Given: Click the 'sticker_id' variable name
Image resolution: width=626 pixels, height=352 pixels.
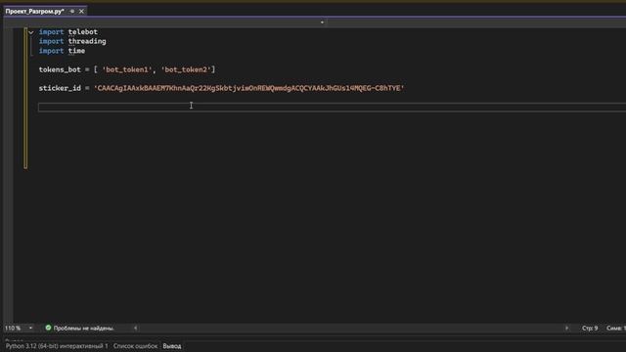Looking at the screenshot, I should coord(60,88).
